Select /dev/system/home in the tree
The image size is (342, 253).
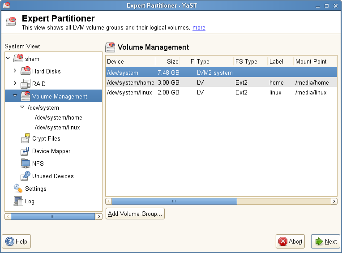[x=59, y=118]
